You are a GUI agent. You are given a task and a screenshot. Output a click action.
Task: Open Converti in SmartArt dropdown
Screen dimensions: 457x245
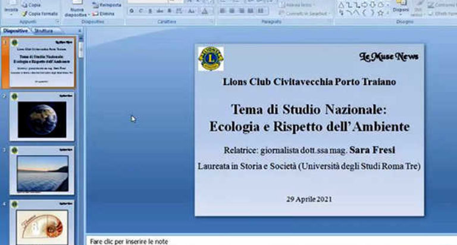(305, 14)
